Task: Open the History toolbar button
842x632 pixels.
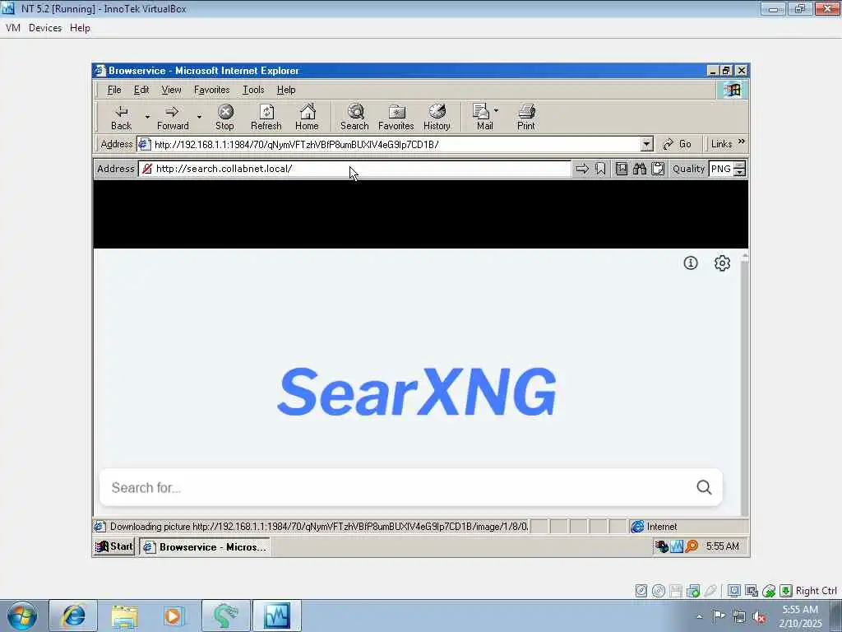Action: coord(437,118)
